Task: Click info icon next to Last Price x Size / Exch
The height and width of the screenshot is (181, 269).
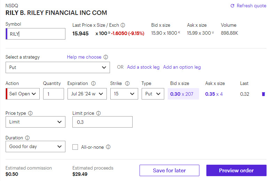Action: tap(123, 25)
